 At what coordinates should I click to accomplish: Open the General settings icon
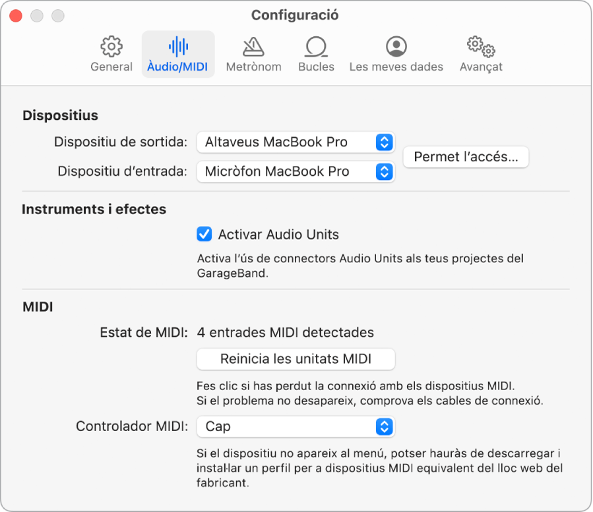[x=111, y=54]
